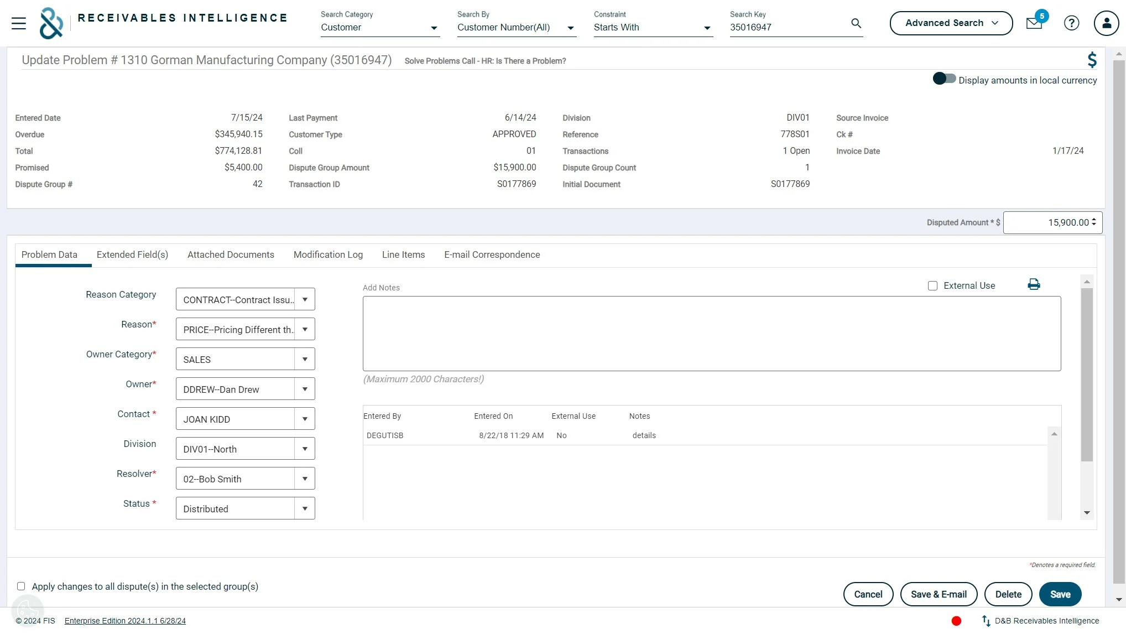Open the mail notifications icon
Viewport: 1126px width, 634px height.
1034,23
